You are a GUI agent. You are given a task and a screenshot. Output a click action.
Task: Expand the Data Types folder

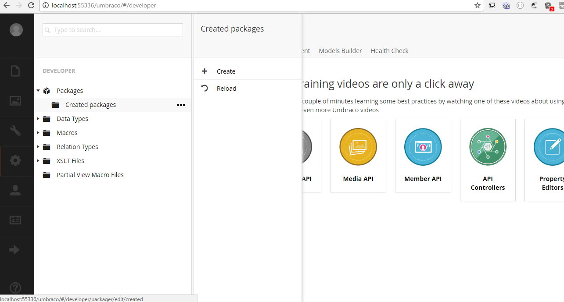(x=38, y=119)
